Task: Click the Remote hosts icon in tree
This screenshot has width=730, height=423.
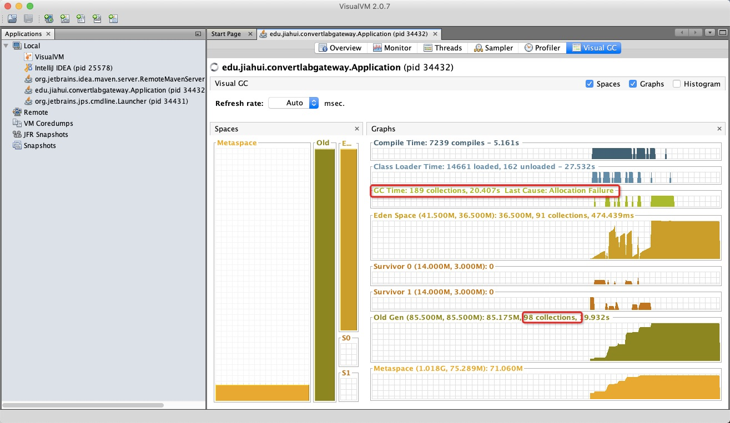Action: [x=17, y=113]
